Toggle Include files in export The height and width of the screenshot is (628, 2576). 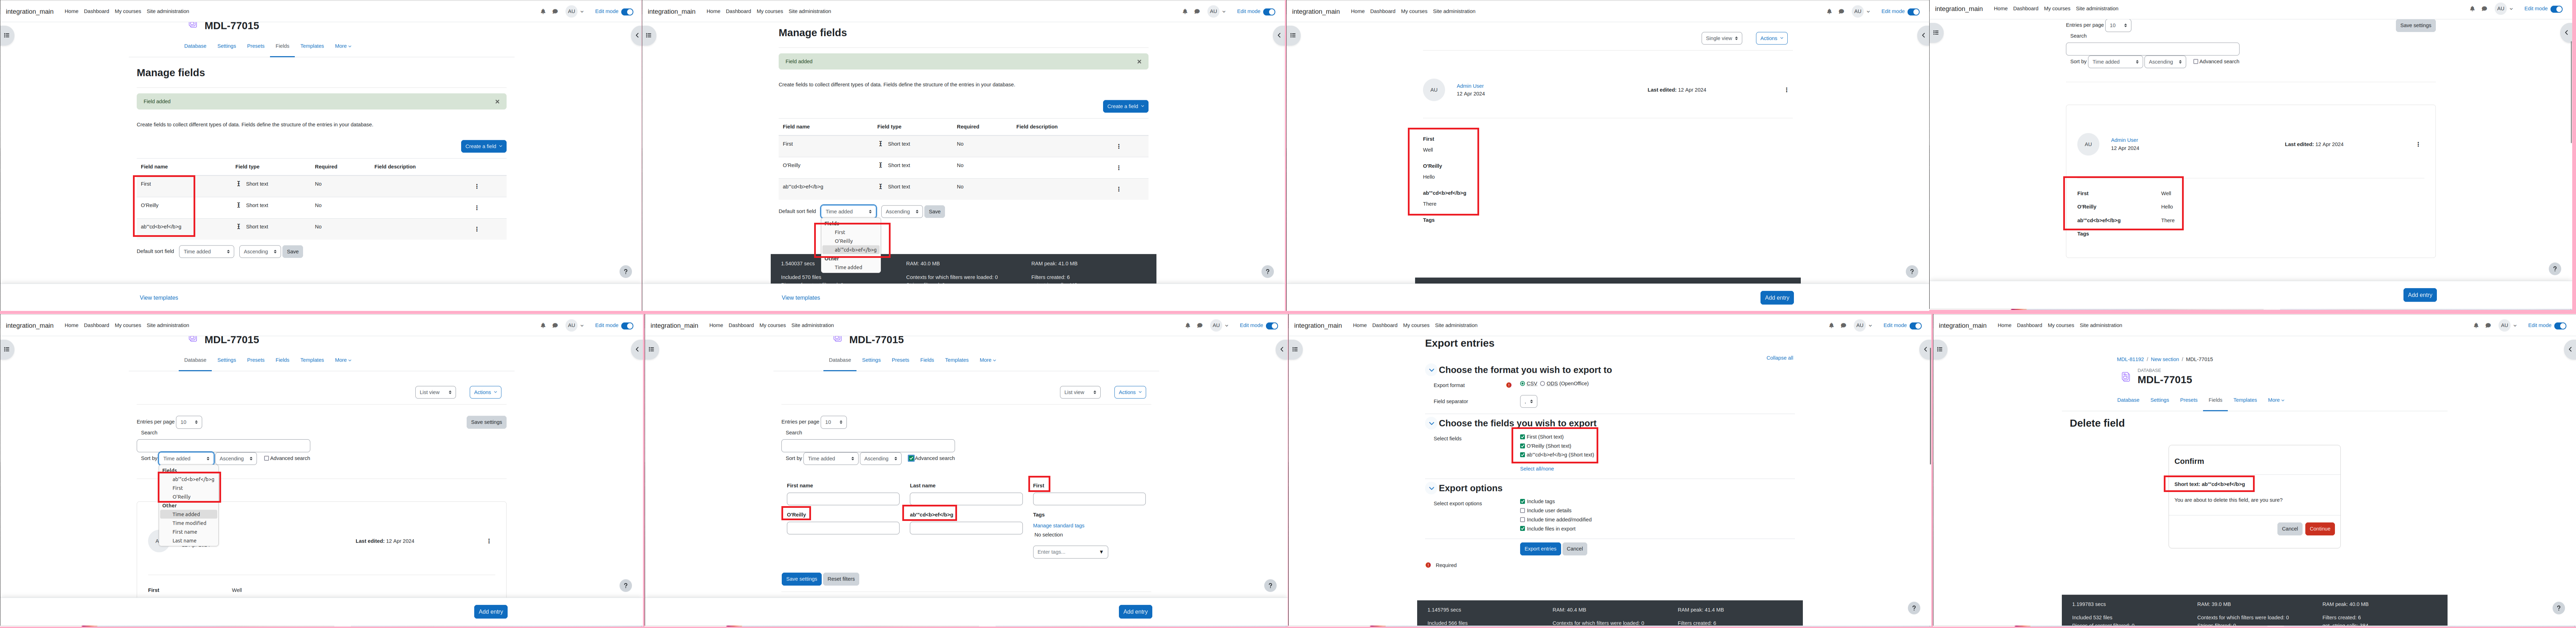click(1522, 529)
